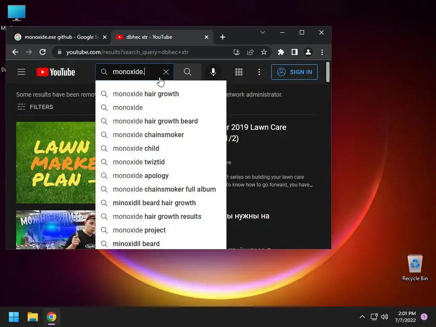
Task: Select 'monoxide chainsmoker full album' suggestion
Action: pyautogui.click(x=161, y=189)
